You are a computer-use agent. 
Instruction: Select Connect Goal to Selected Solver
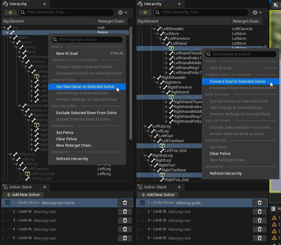click(x=238, y=82)
